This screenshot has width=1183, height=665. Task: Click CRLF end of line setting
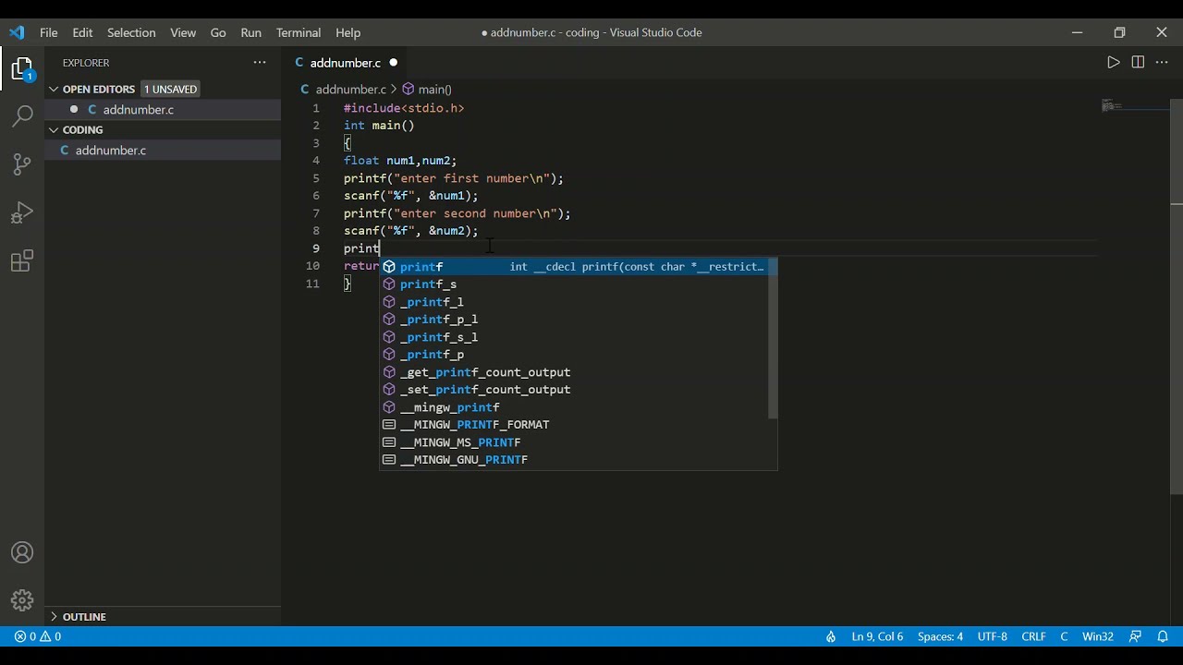click(x=1033, y=636)
